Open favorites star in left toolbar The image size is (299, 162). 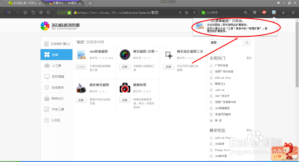[x=41, y=13]
